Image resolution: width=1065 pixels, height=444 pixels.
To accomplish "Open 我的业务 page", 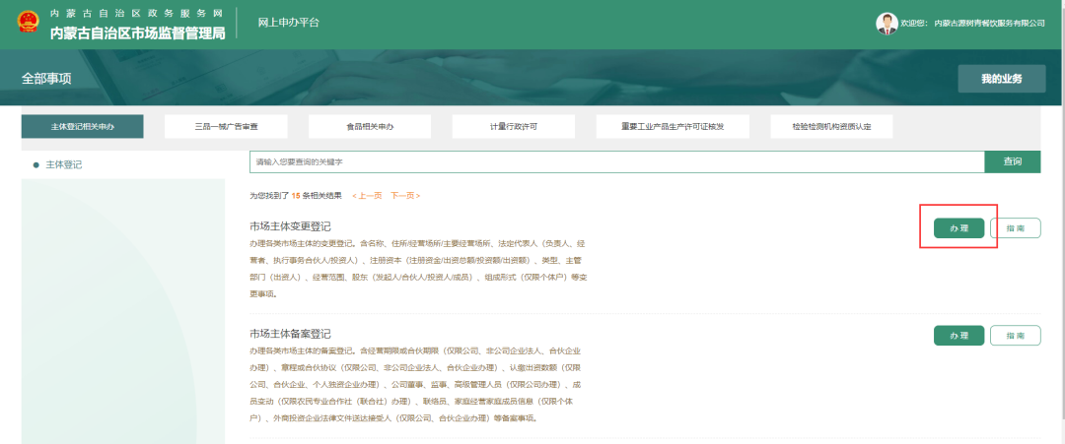I will click(1001, 79).
